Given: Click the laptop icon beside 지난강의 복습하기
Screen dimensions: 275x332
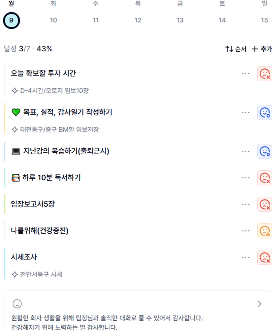Looking at the screenshot, I should [16, 151].
